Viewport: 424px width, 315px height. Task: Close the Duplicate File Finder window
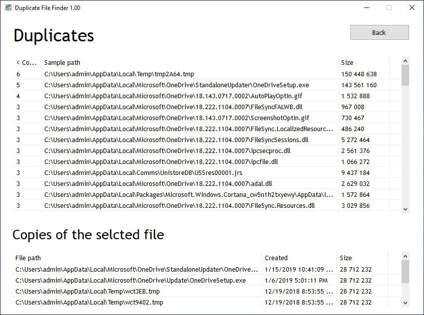pos(412,8)
